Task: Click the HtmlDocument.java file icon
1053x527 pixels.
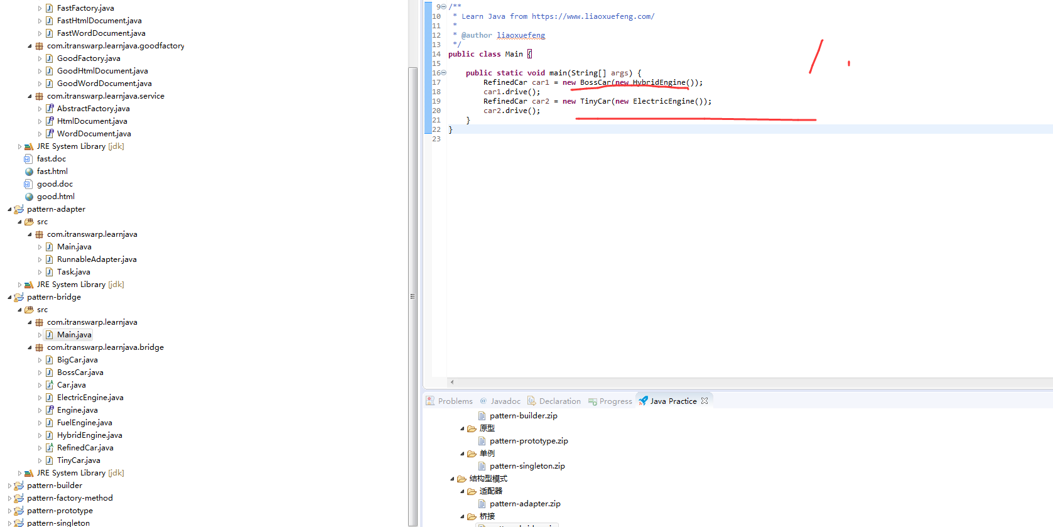Action: click(x=49, y=121)
